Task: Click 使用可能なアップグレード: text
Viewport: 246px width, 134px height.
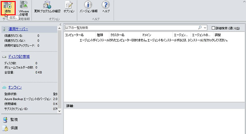Action: (19, 46)
